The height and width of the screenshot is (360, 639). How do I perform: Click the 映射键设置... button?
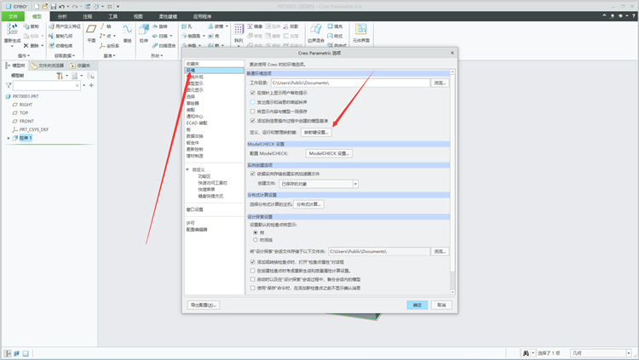pyautogui.click(x=316, y=133)
